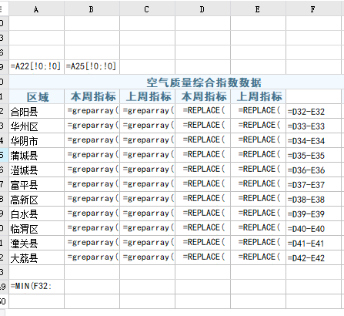This screenshot has height=316, width=344.
Task: Click the =MIN(F32: formula cell
Action: pos(36,287)
